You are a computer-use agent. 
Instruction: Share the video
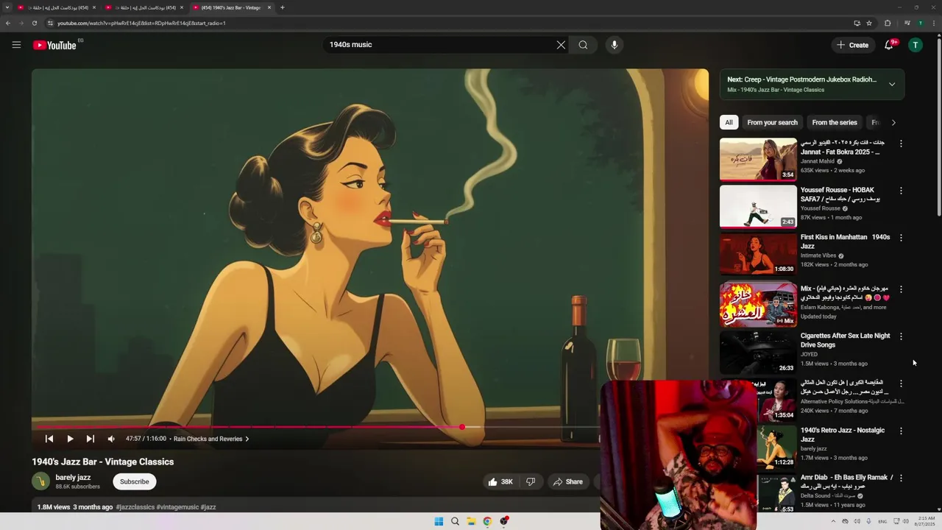(x=568, y=481)
